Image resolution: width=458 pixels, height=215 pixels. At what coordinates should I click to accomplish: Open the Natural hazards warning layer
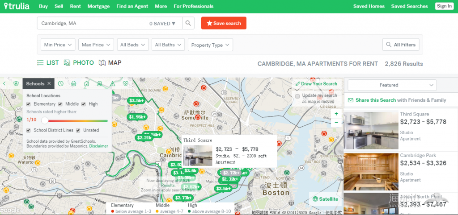coord(112,83)
